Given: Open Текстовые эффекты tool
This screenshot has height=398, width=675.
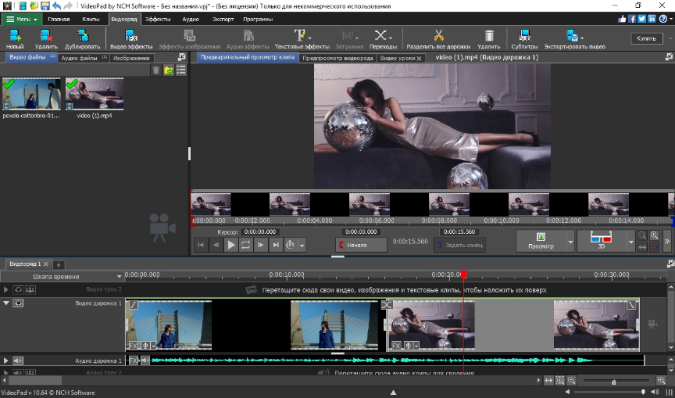Looking at the screenshot, I should click(302, 39).
